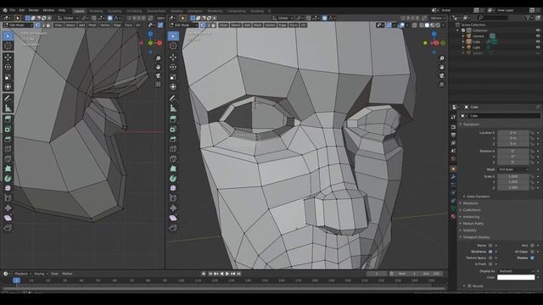Viewport: 543px width, 305px height.
Task: Open Edit Mode dropdown in left viewport
Action: (18, 25)
